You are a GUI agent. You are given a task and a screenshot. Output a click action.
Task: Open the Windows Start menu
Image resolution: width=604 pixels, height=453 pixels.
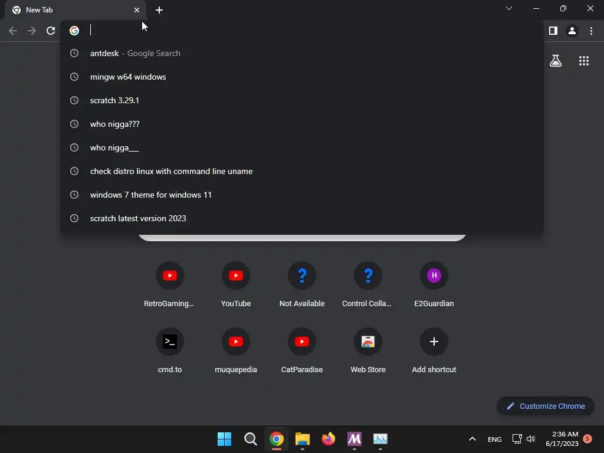point(224,439)
